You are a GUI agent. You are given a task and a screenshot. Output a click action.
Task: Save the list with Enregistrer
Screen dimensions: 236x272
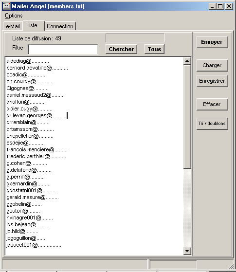[212, 81]
